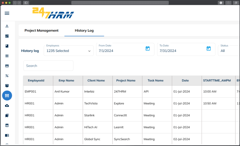
Task: Select the History Log tab
Action: [84, 30]
